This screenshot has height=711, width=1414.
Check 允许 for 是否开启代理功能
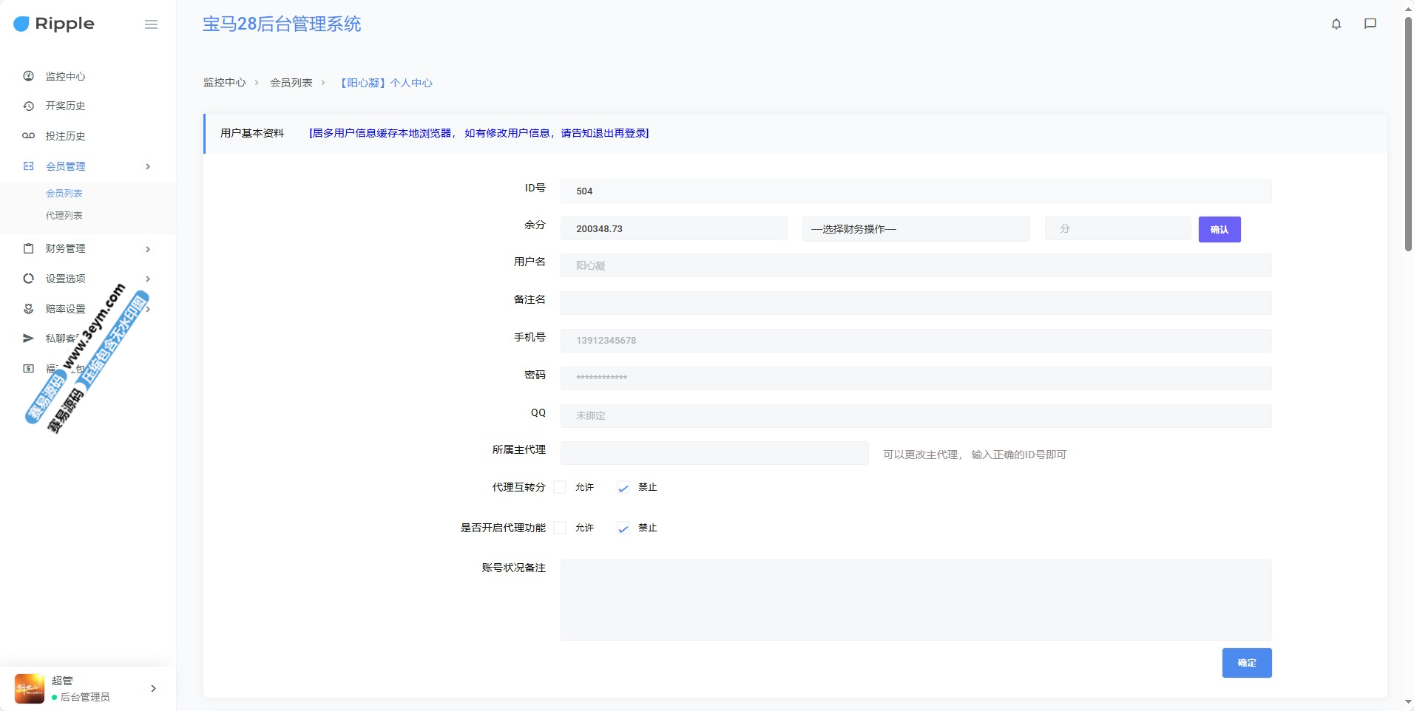(560, 528)
